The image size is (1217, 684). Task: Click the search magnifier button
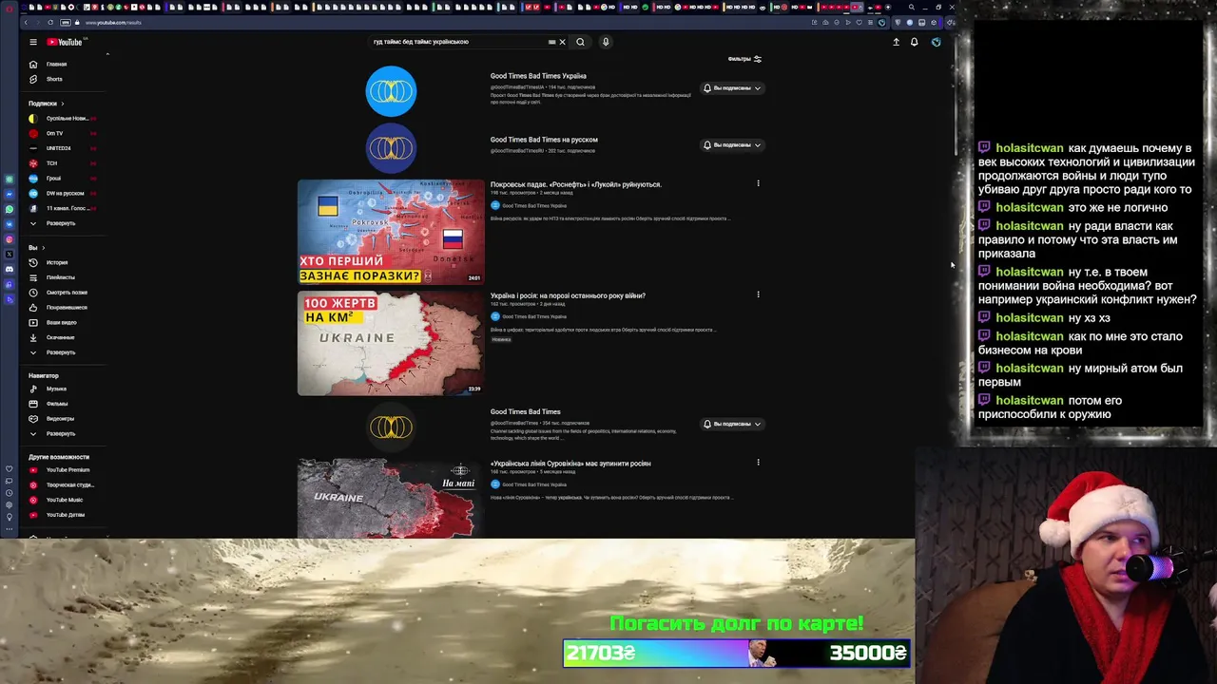(x=580, y=42)
